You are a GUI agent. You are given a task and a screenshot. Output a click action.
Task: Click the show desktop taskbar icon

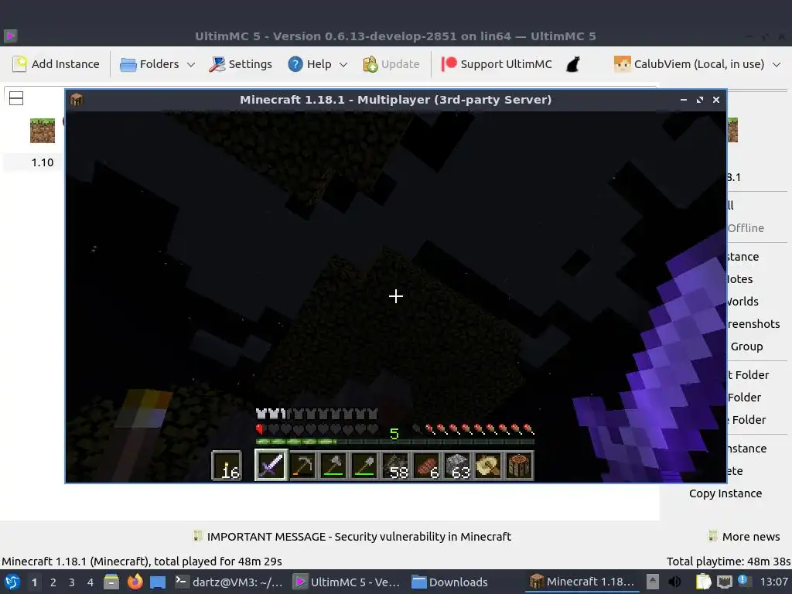tap(158, 582)
